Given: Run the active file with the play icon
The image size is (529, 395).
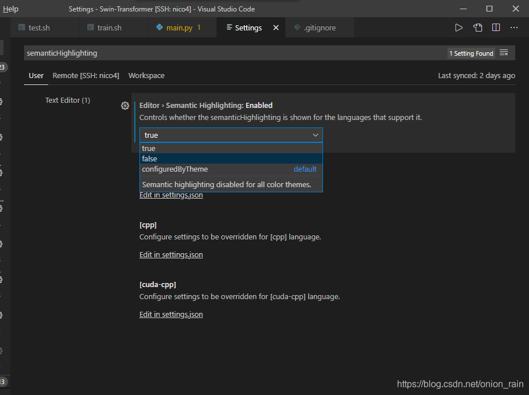Looking at the screenshot, I should 458,27.
